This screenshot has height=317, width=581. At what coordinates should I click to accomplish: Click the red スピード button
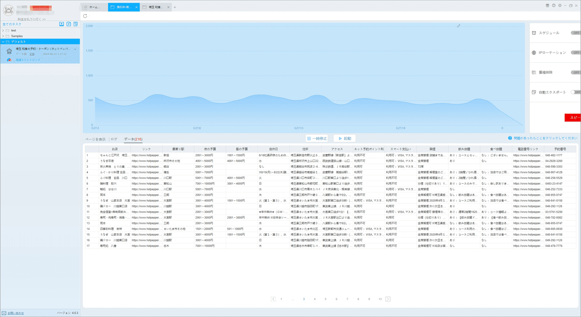[x=573, y=117]
